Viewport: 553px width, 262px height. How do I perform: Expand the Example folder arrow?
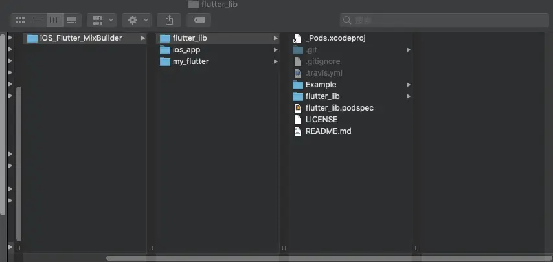pos(409,85)
